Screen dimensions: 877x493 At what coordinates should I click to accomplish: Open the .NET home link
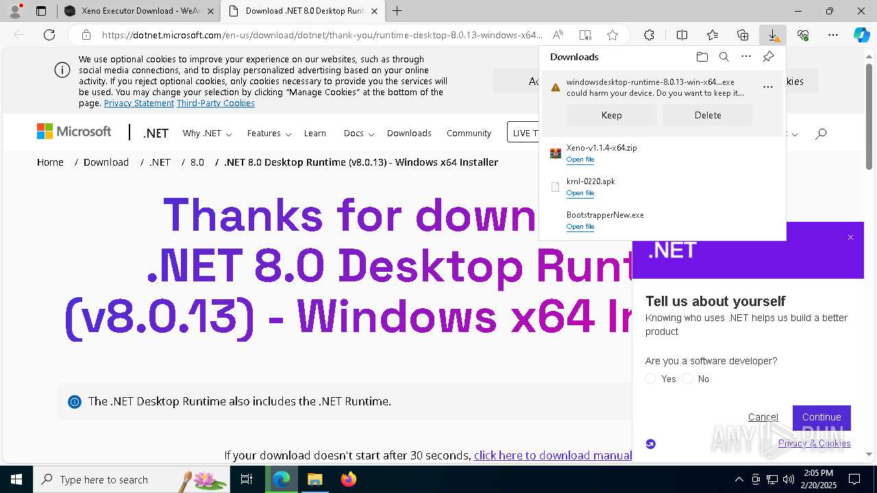pyautogui.click(x=156, y=133)
